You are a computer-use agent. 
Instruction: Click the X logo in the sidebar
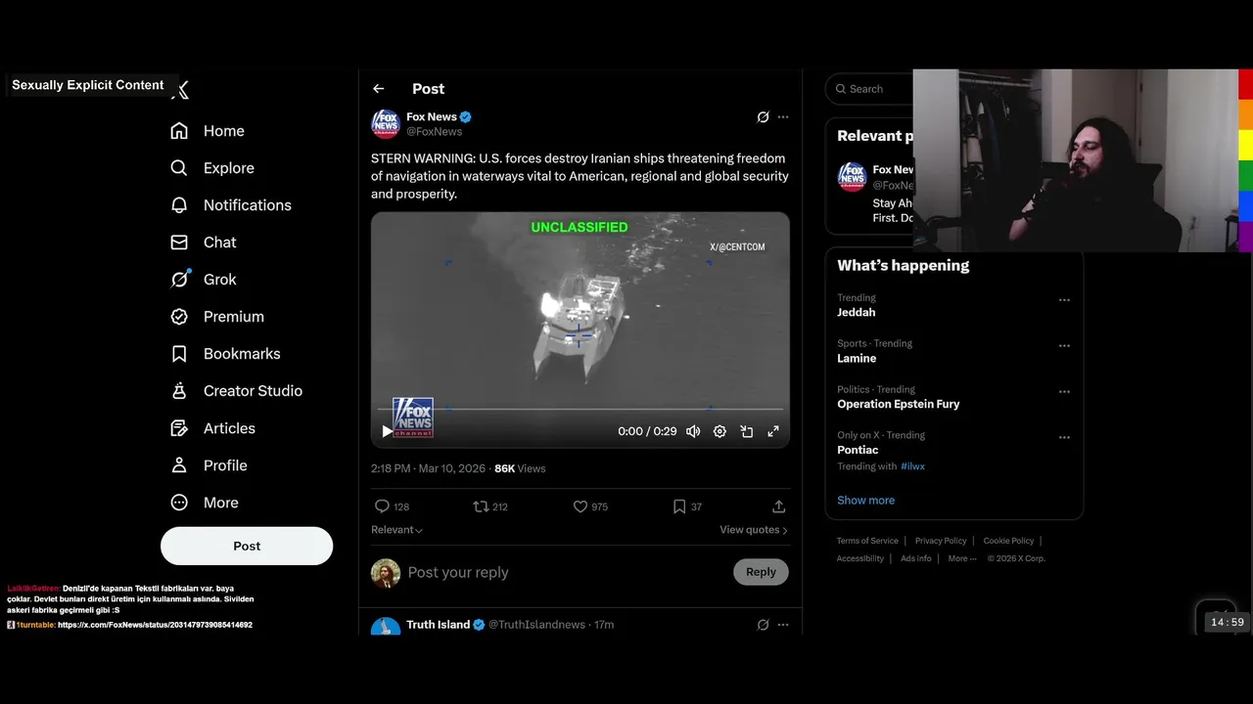[x=180, y=90]
